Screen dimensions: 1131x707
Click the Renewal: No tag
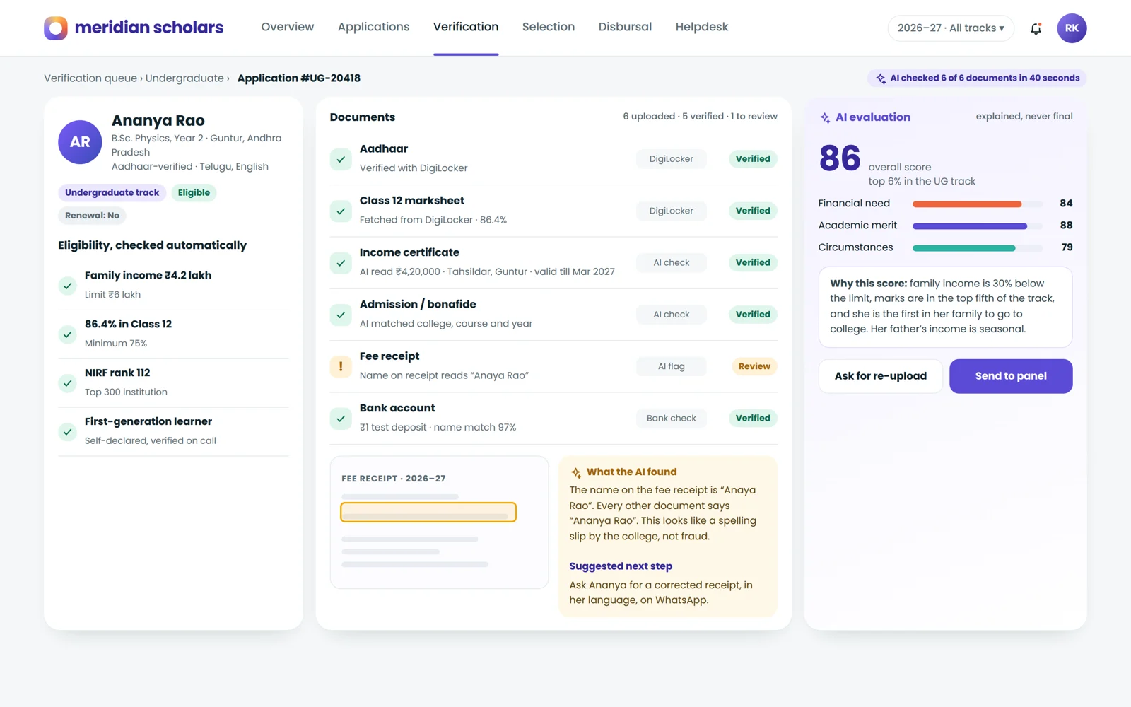[x=92, y=216]
